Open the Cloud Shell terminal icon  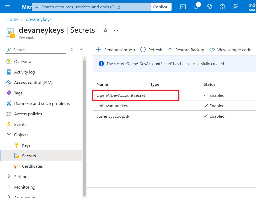coord(183,7)
